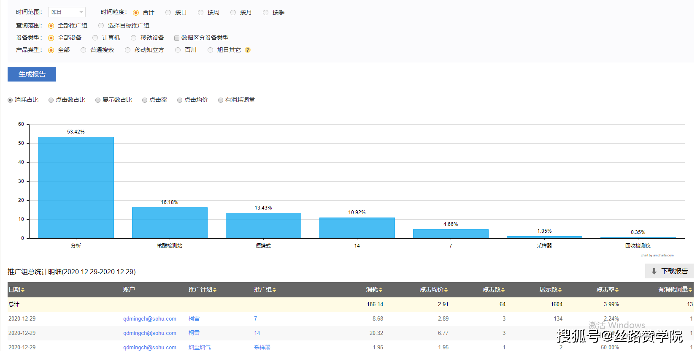Choose 选择目标推广组 query range
Screen dimensions: 700x351
click(x=101, y=26)
